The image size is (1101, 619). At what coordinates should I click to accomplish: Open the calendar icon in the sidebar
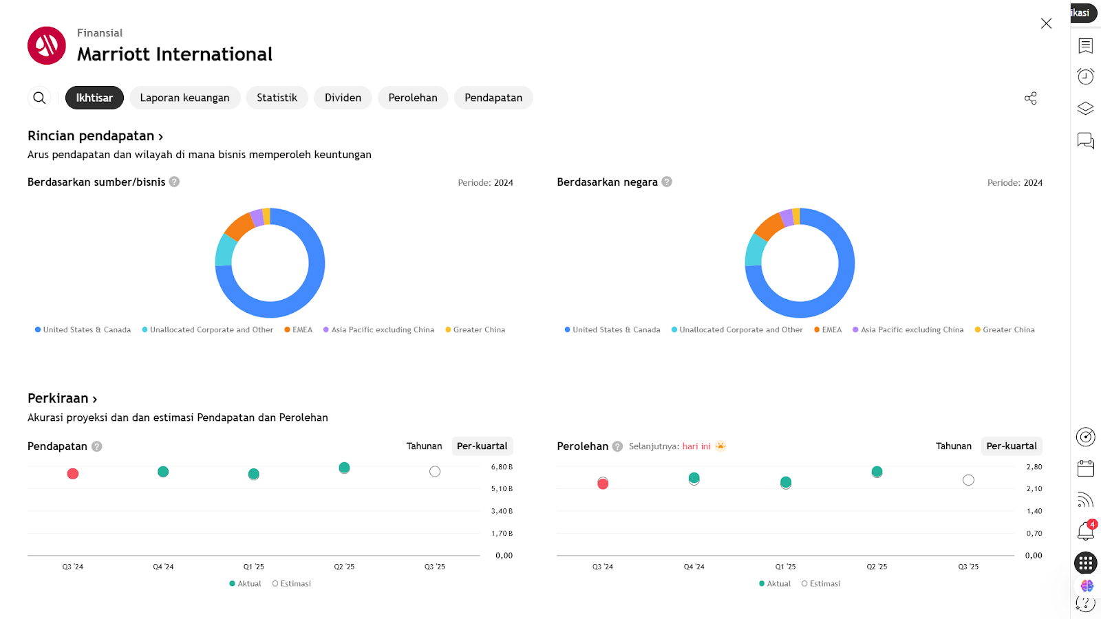coord(1085,468)
